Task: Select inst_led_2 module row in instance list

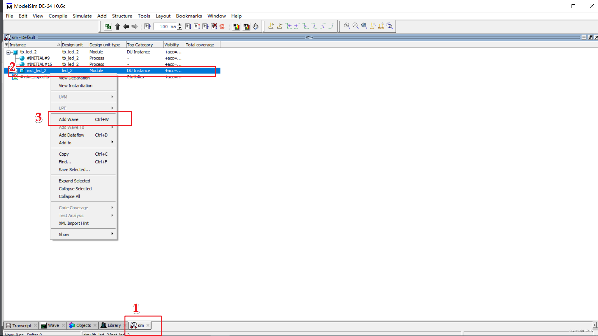Action: pyautogui.click(x=36, y=70)
